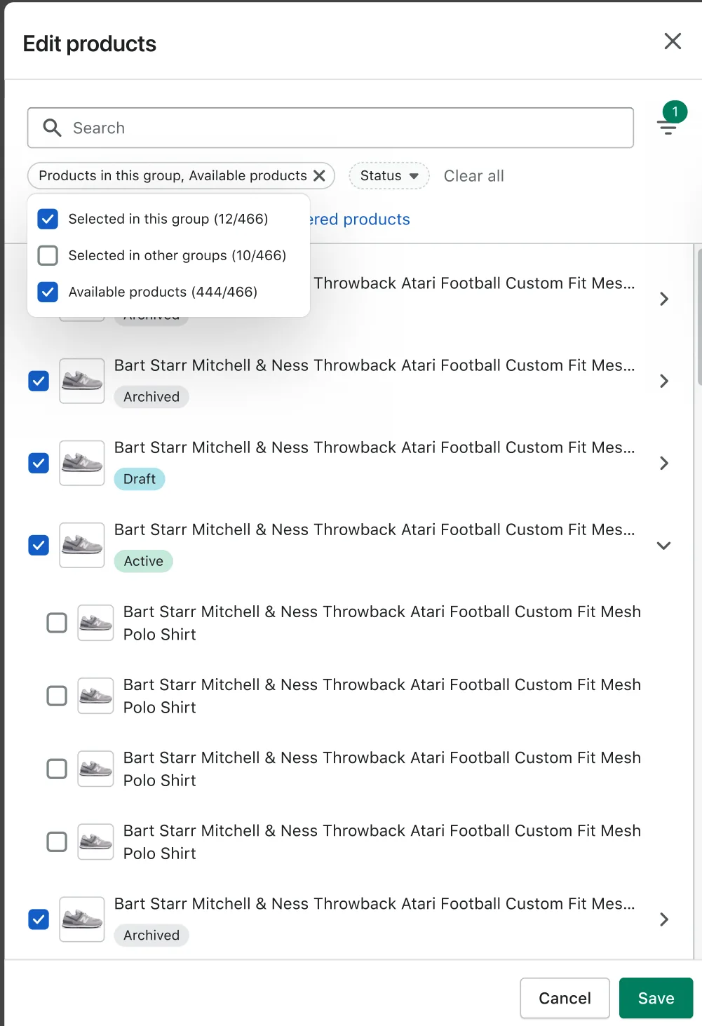Click the Active product shoe thumbnail
The height and width of the screenshot is (1026, 702).
pos(82,545)
